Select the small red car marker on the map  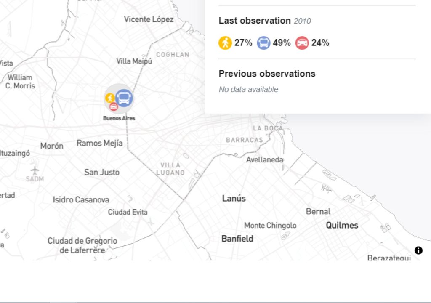[114, 106]
